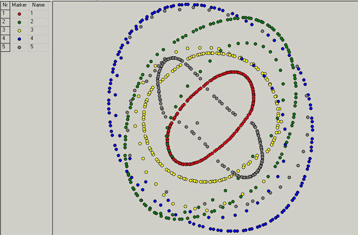The height and width of the screenshot is (235, 358).
Task: Edit the Name cell for series 2
Action: [38, 22]
